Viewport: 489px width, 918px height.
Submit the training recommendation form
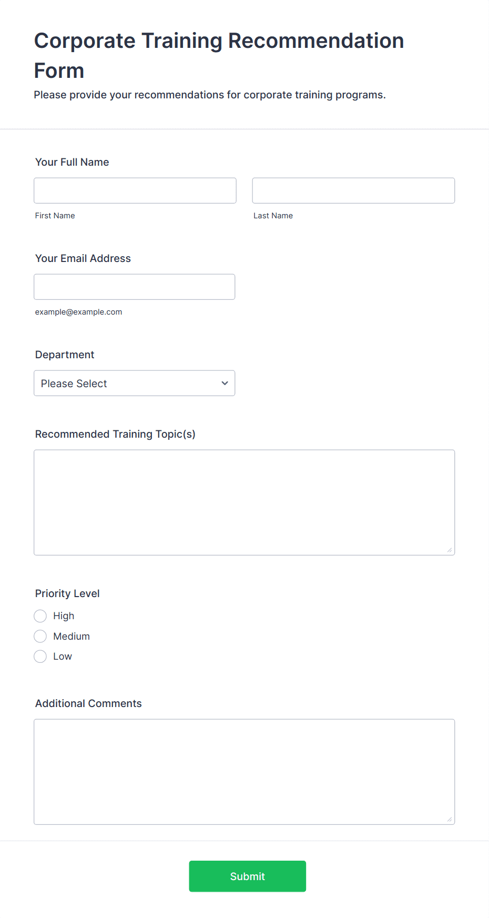(248, 876)
